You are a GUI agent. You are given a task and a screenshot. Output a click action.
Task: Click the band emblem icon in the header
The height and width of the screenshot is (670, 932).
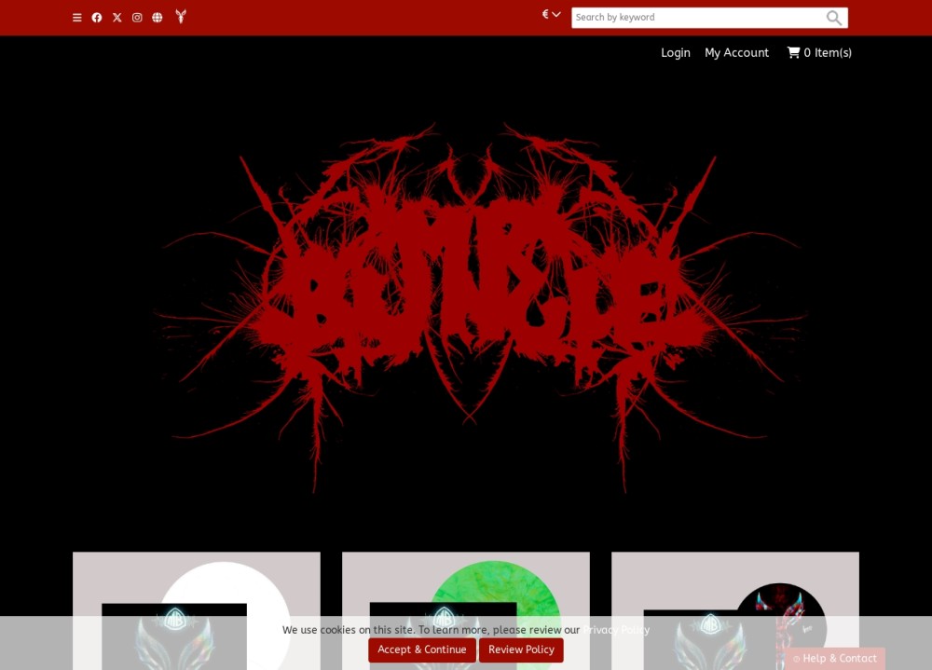click(x=180, y=17)
